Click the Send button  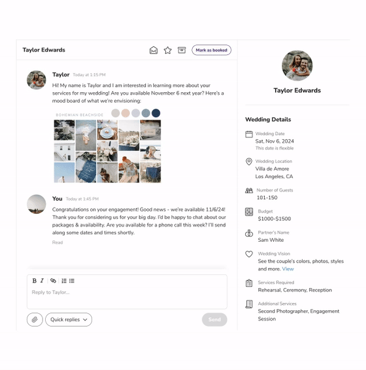[x=214, y=319]
